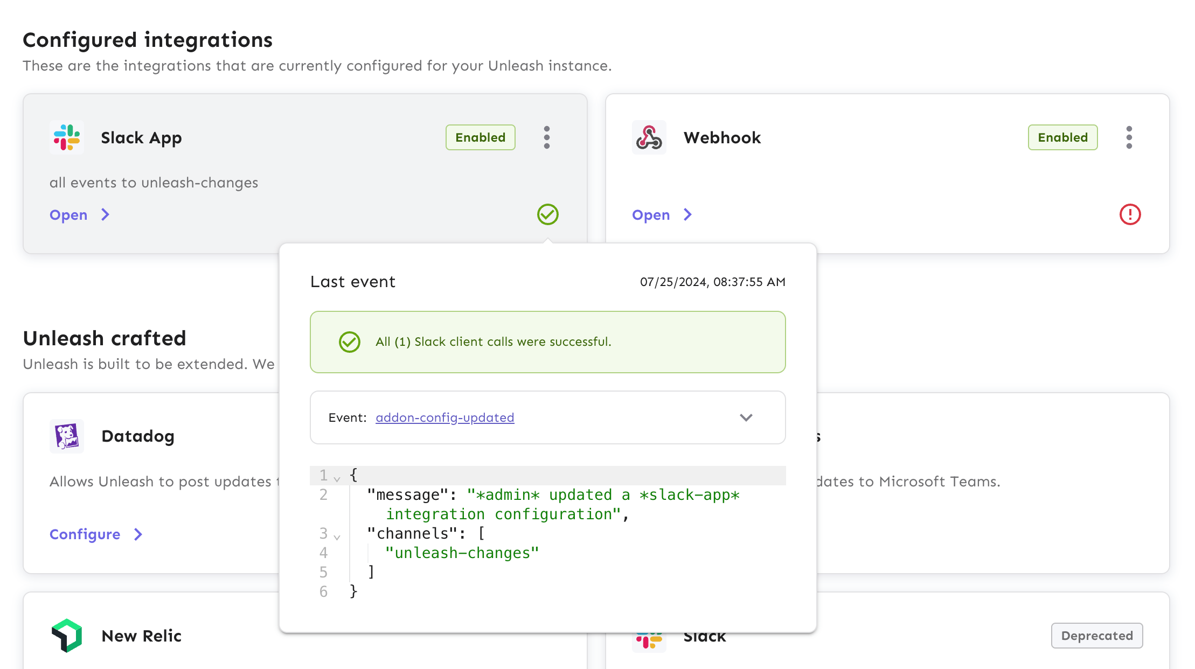The width and height of the screenshot is (1195, 669).
Task: Open the addon-config-updated event link
Action: (444, 417)
